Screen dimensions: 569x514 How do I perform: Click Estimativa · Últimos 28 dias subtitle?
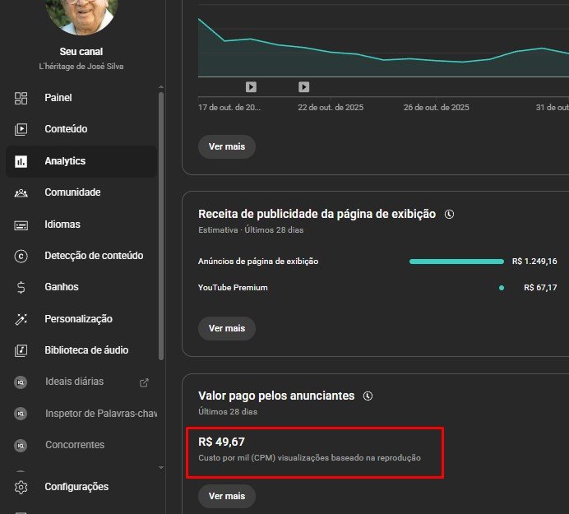coord(251,230)
